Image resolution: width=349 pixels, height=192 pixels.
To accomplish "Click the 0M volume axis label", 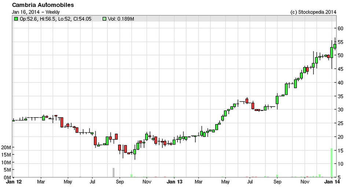I will click(7, 178).
